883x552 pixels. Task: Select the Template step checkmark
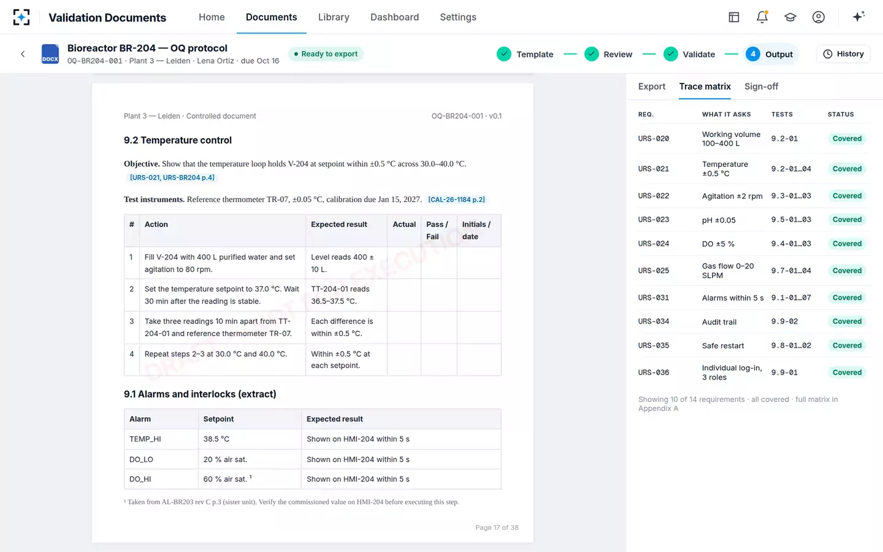coord(504,54)
